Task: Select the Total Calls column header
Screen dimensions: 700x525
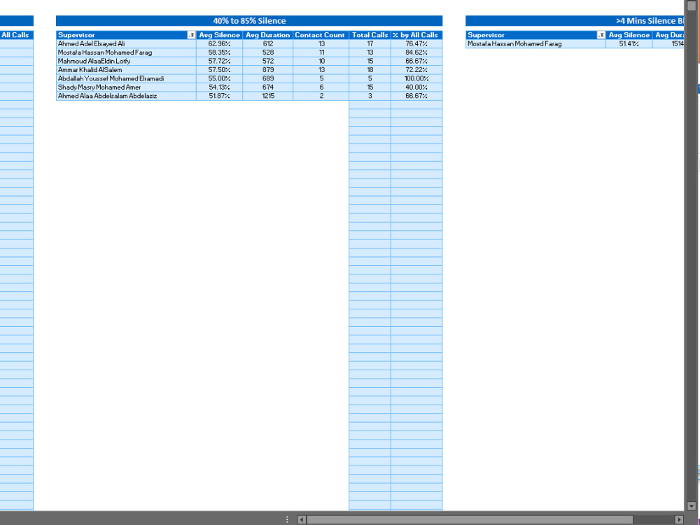Action: (x=370, y=35)
